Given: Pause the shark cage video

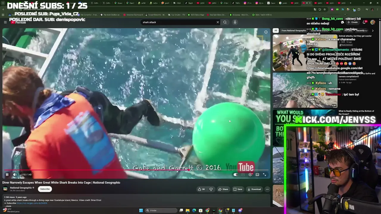Looking at the screenshot, I should click(x=7, y=174).
